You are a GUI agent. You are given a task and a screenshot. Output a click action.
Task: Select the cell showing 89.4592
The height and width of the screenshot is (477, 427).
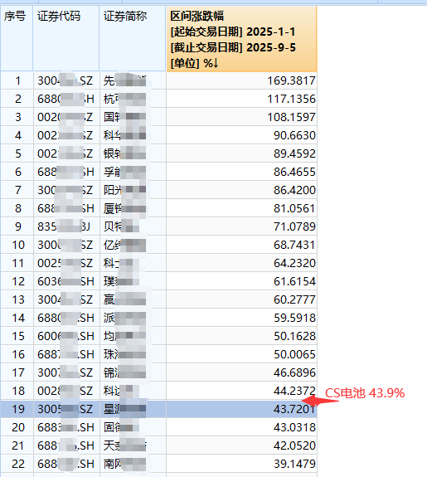click(241, 153)
